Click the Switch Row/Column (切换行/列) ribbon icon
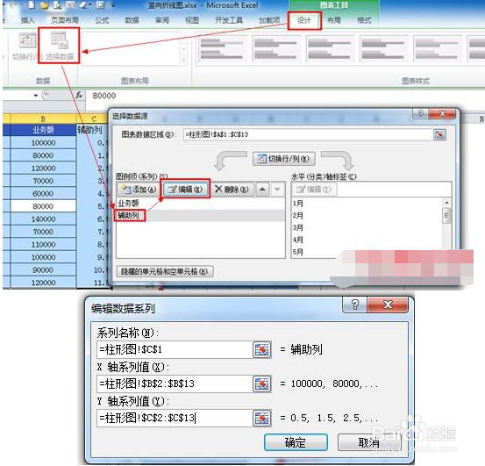Viewport: 485px width, 466px height. click(x=27, y=46)
